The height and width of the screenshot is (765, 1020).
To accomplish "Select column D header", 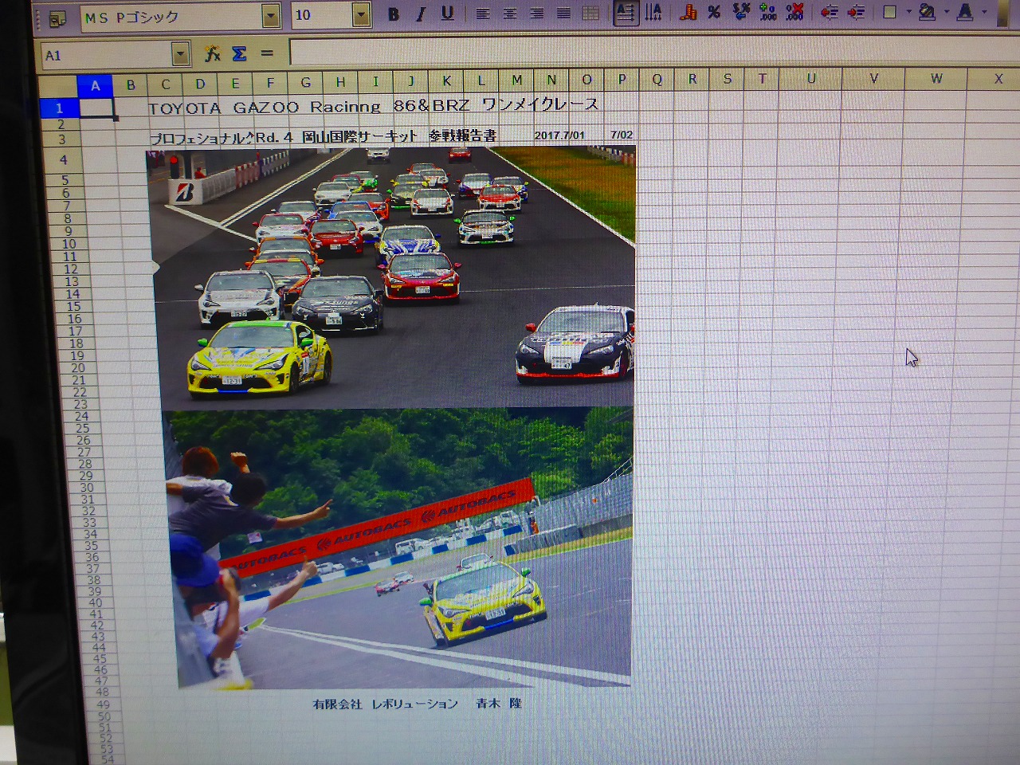I will 200,84.
